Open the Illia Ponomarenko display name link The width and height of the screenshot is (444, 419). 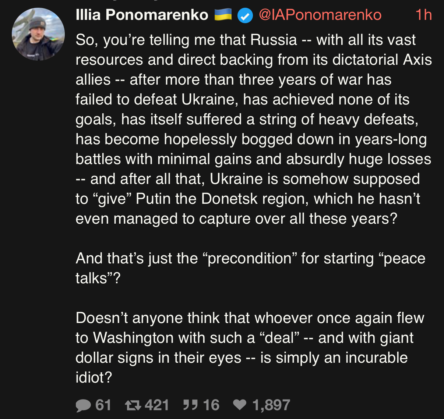[x=142, y=15]
